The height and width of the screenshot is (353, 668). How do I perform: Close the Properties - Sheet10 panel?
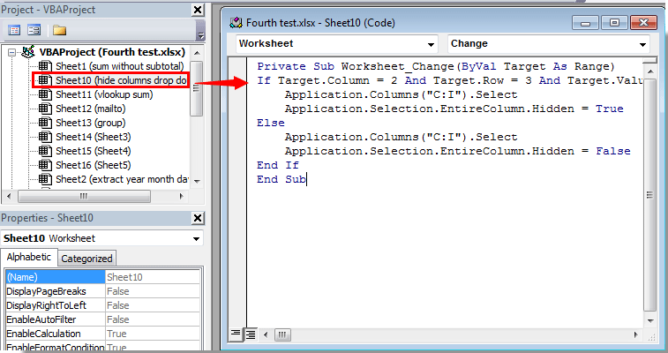[x=200, y=219]
